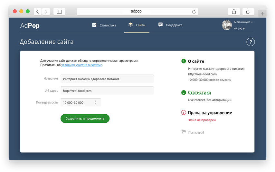
Task: Click the Поддержка chat bubble icon
Action: 160,24
